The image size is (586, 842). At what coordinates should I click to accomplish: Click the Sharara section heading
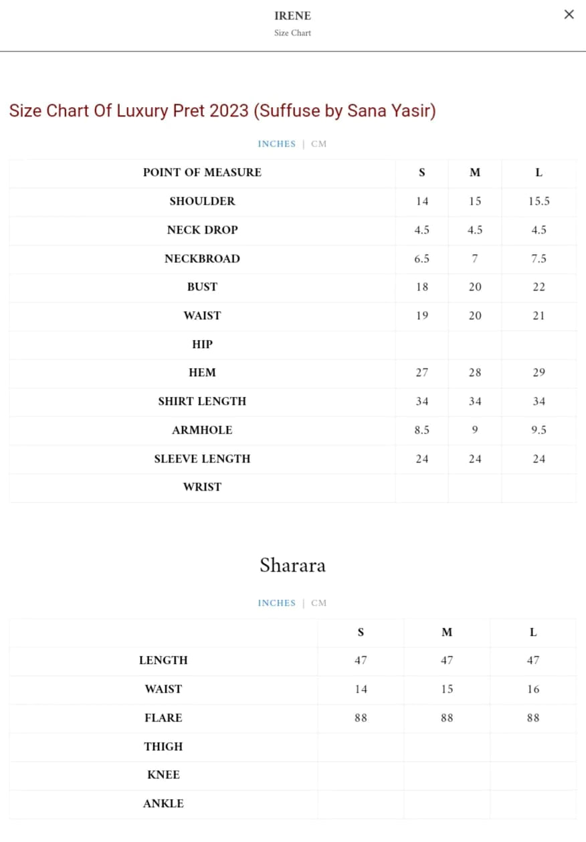[x=292, y=566]
